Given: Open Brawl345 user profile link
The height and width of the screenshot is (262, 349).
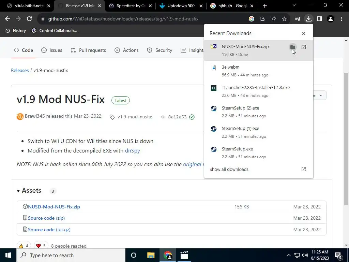Looking at the screenshot, I should pyautogui.click(x=35, y=116).
